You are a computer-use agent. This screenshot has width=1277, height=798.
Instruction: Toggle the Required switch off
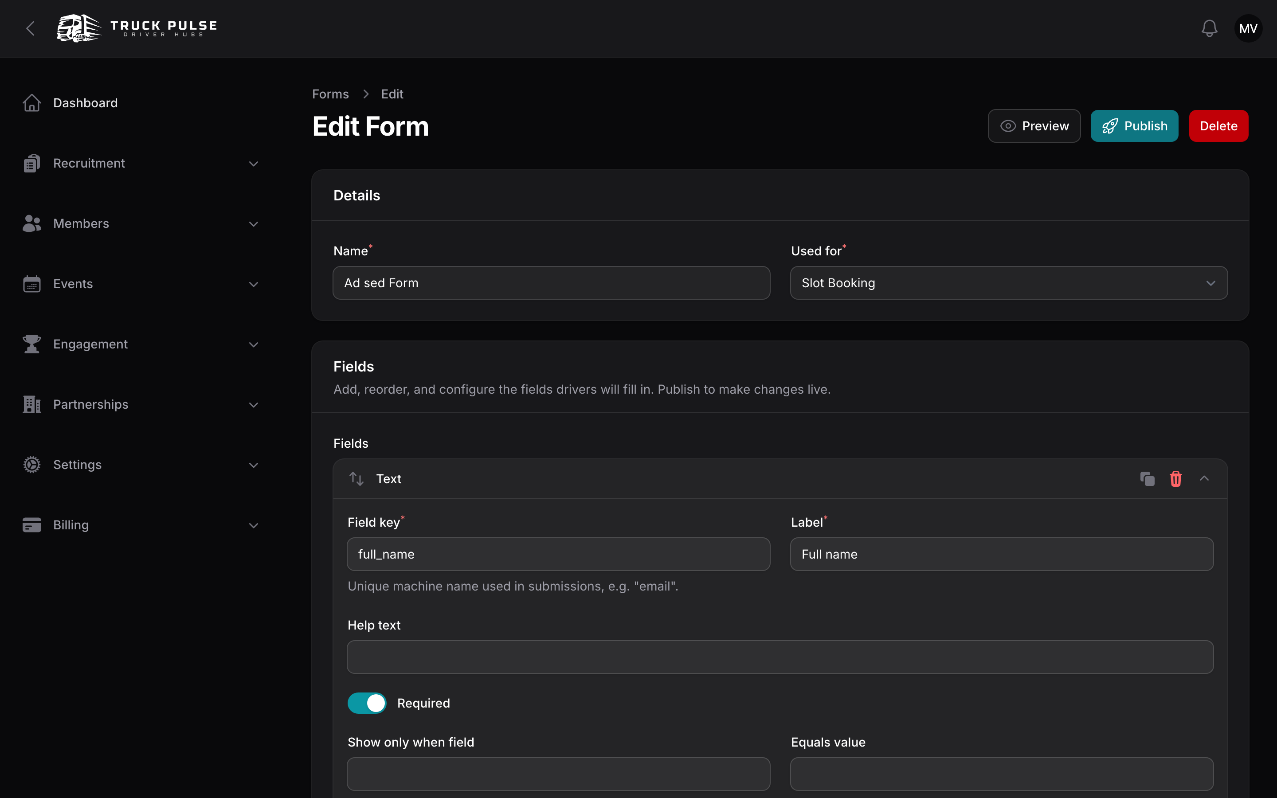367,703
